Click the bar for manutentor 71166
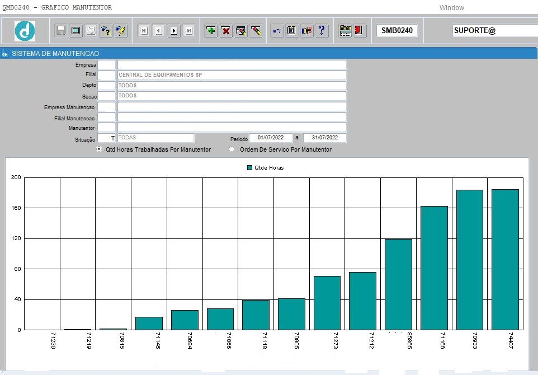Screen dimensions: 538x375 (434, 268)
